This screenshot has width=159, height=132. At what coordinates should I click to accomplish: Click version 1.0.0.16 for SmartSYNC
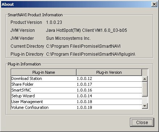[x=85, y=90]
